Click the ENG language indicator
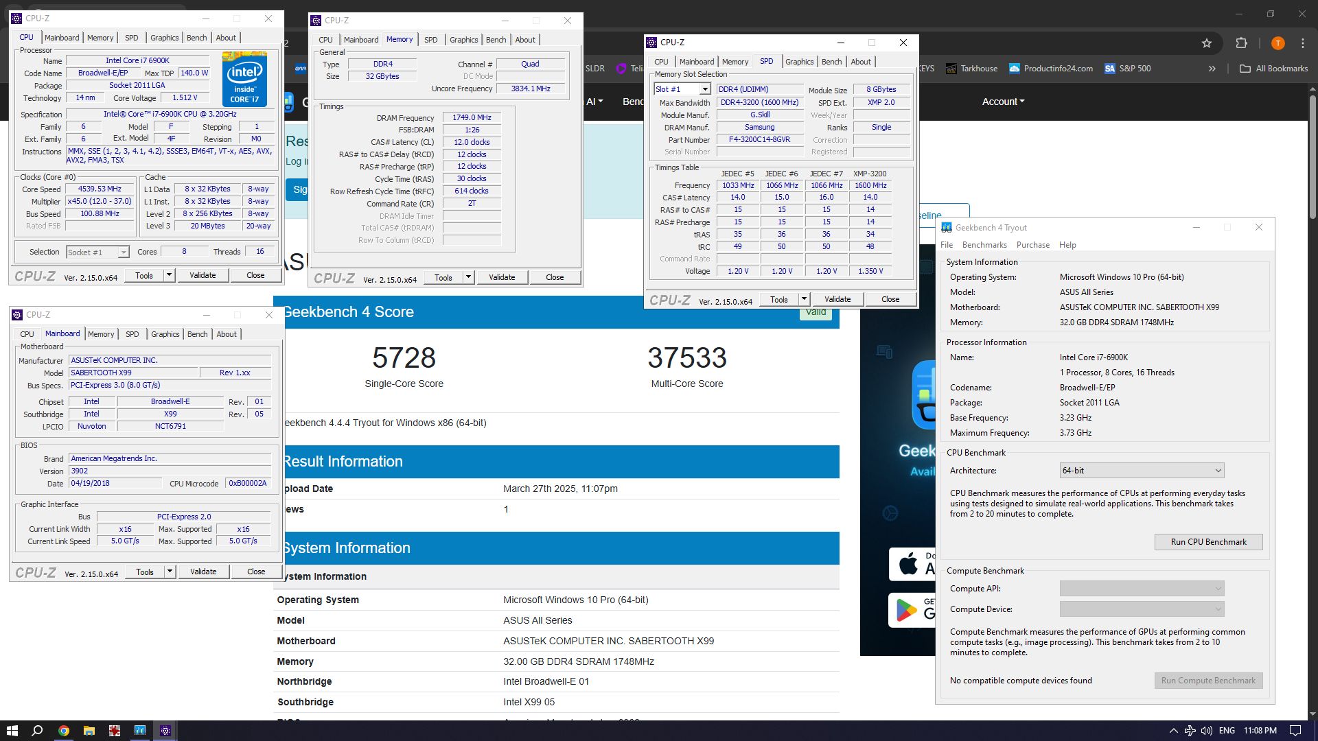Viewport: 1318px width, 741px height. pos(1227,731)
